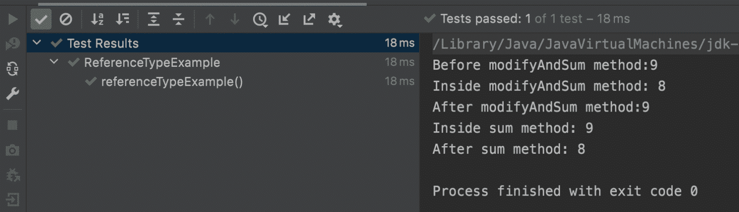Open the test runner settings gear dropdown
The width and height of the screenshot is (739, 212).
[x=334, y=19]
